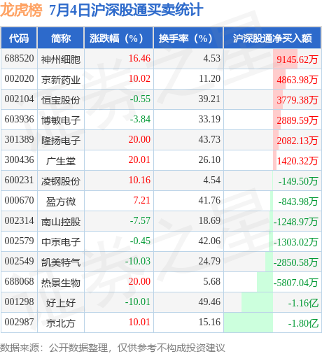Click the 代码 column header
Image resolution: width=322 pixels, height=354 pixels.
[19, 38]
